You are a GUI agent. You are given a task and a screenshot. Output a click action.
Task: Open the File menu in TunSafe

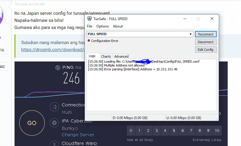pos(90,26)
